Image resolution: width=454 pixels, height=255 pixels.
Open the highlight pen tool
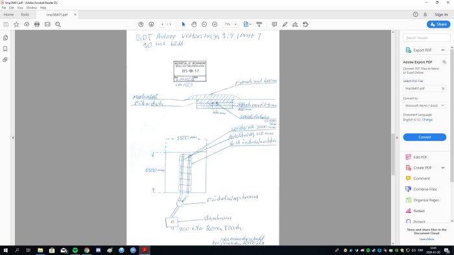pyautogui.click(x=285, y=24)
